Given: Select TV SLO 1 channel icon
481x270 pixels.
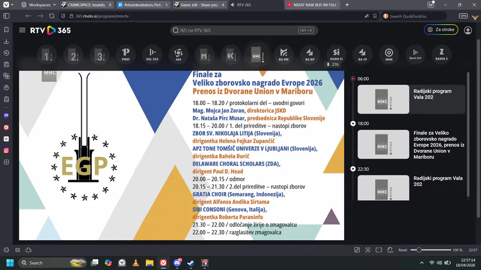Looking at the screenshot, I should click(x=47, y=54).
